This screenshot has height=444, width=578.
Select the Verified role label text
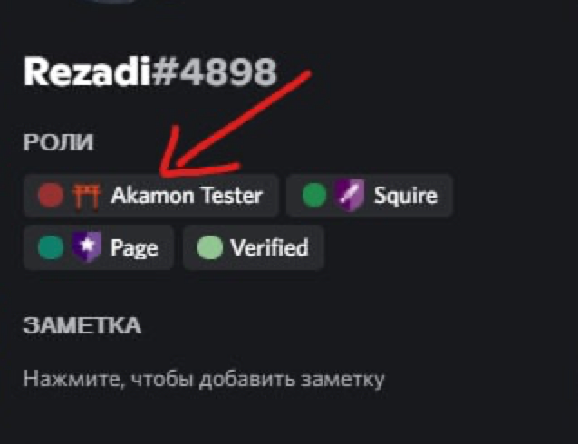[x=269, y=247]
